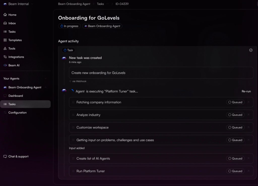Collapse the Beam Onboarding Agent chevron
This screenshot has height=186, width=258.
coord(46,87)
